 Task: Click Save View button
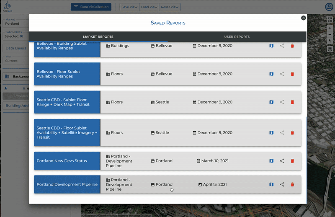(x=129, y=7)
